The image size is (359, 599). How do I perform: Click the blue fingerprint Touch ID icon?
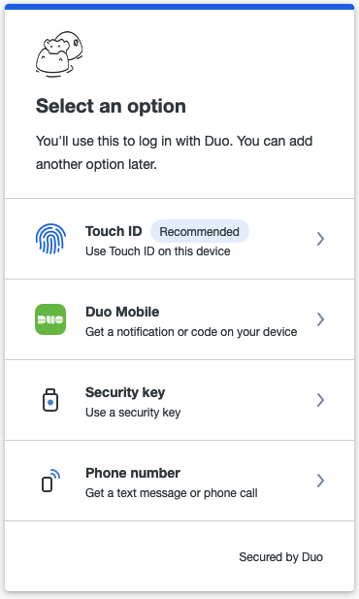pos(50,239)
